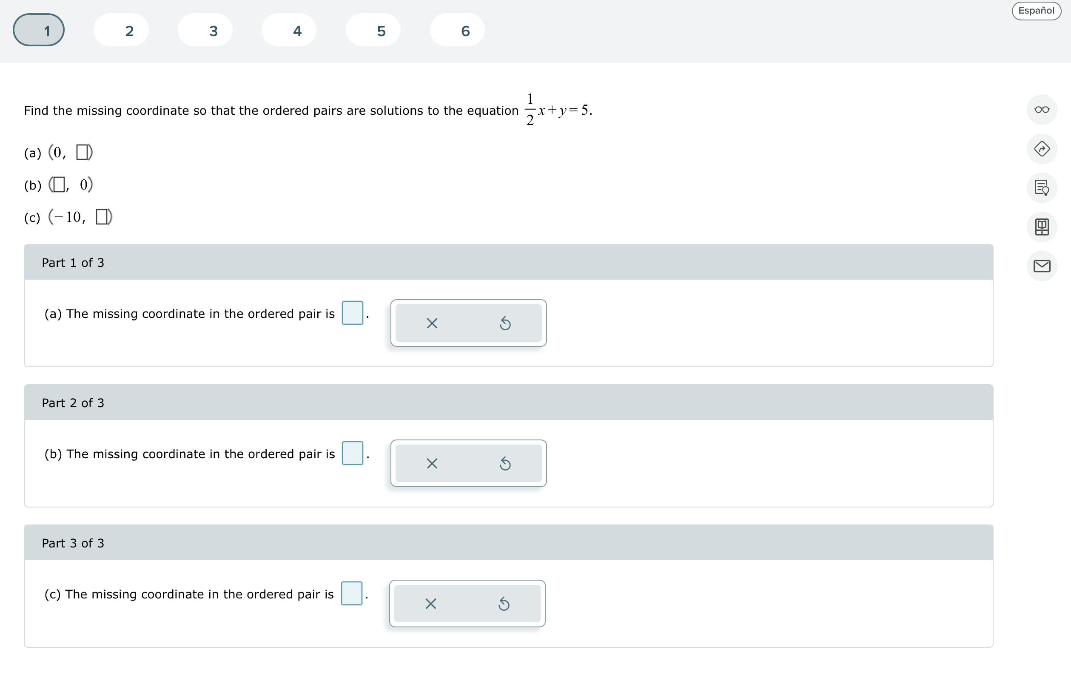Switch to question 5
Viewport: 1071px width, 686px height.
[x=373, y=29]
